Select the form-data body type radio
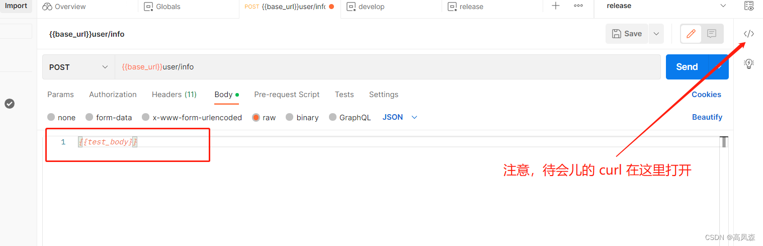Viewport: 763px width, 246px height. [x=90, y=117]
